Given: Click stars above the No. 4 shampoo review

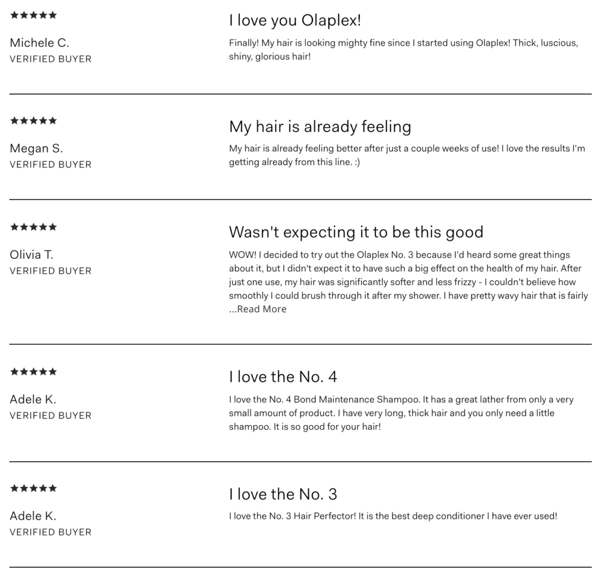Looking at the screenshot, I should (x=33, y=372).
